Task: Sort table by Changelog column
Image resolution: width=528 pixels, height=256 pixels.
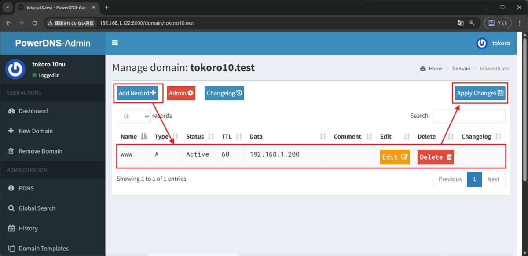Action: 481,136
